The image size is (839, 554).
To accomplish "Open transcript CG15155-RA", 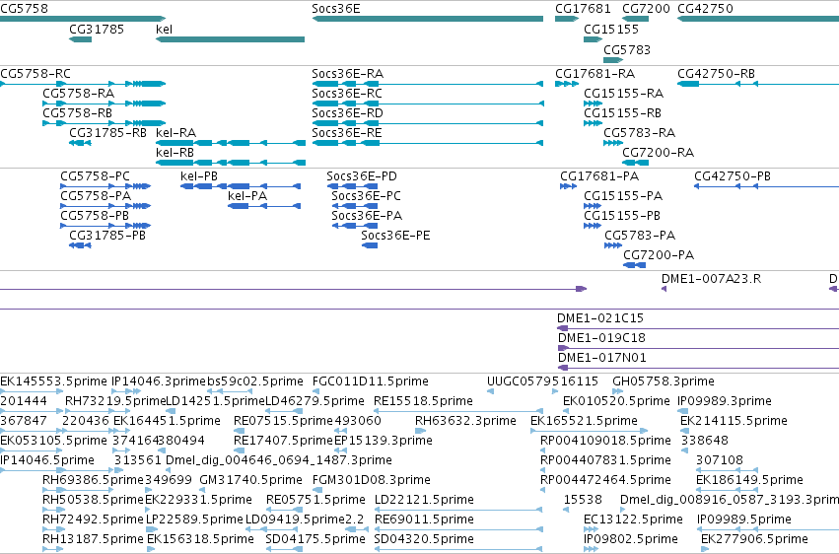I will [593, 104].
